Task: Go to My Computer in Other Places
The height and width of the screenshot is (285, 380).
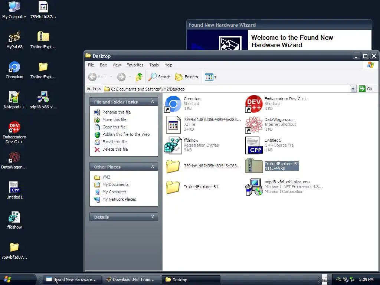Action: click(114, 192)
